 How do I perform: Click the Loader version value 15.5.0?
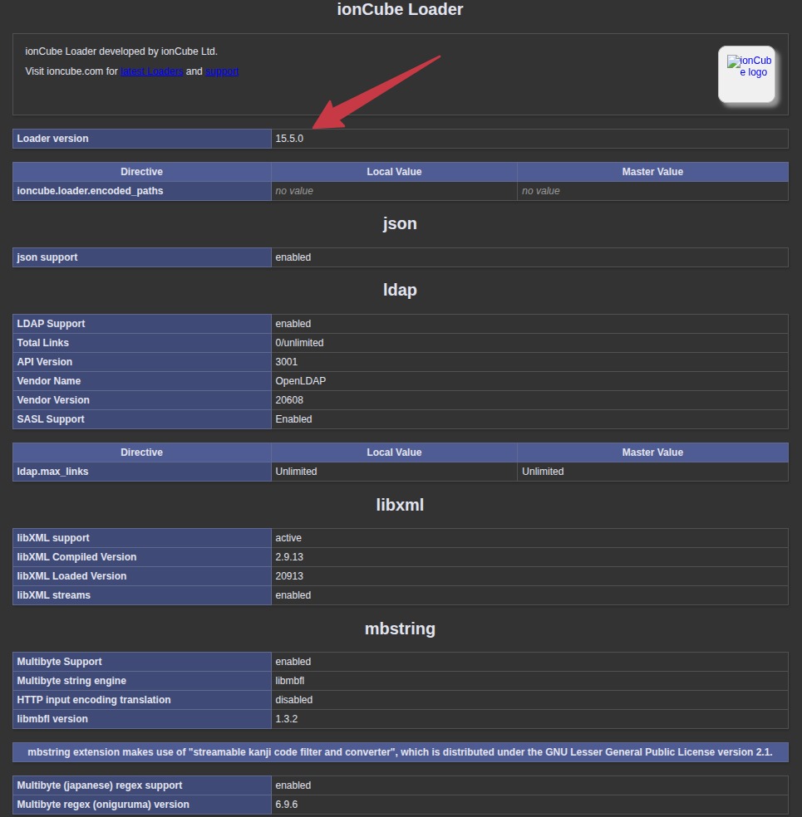click(x=289, y=139)
